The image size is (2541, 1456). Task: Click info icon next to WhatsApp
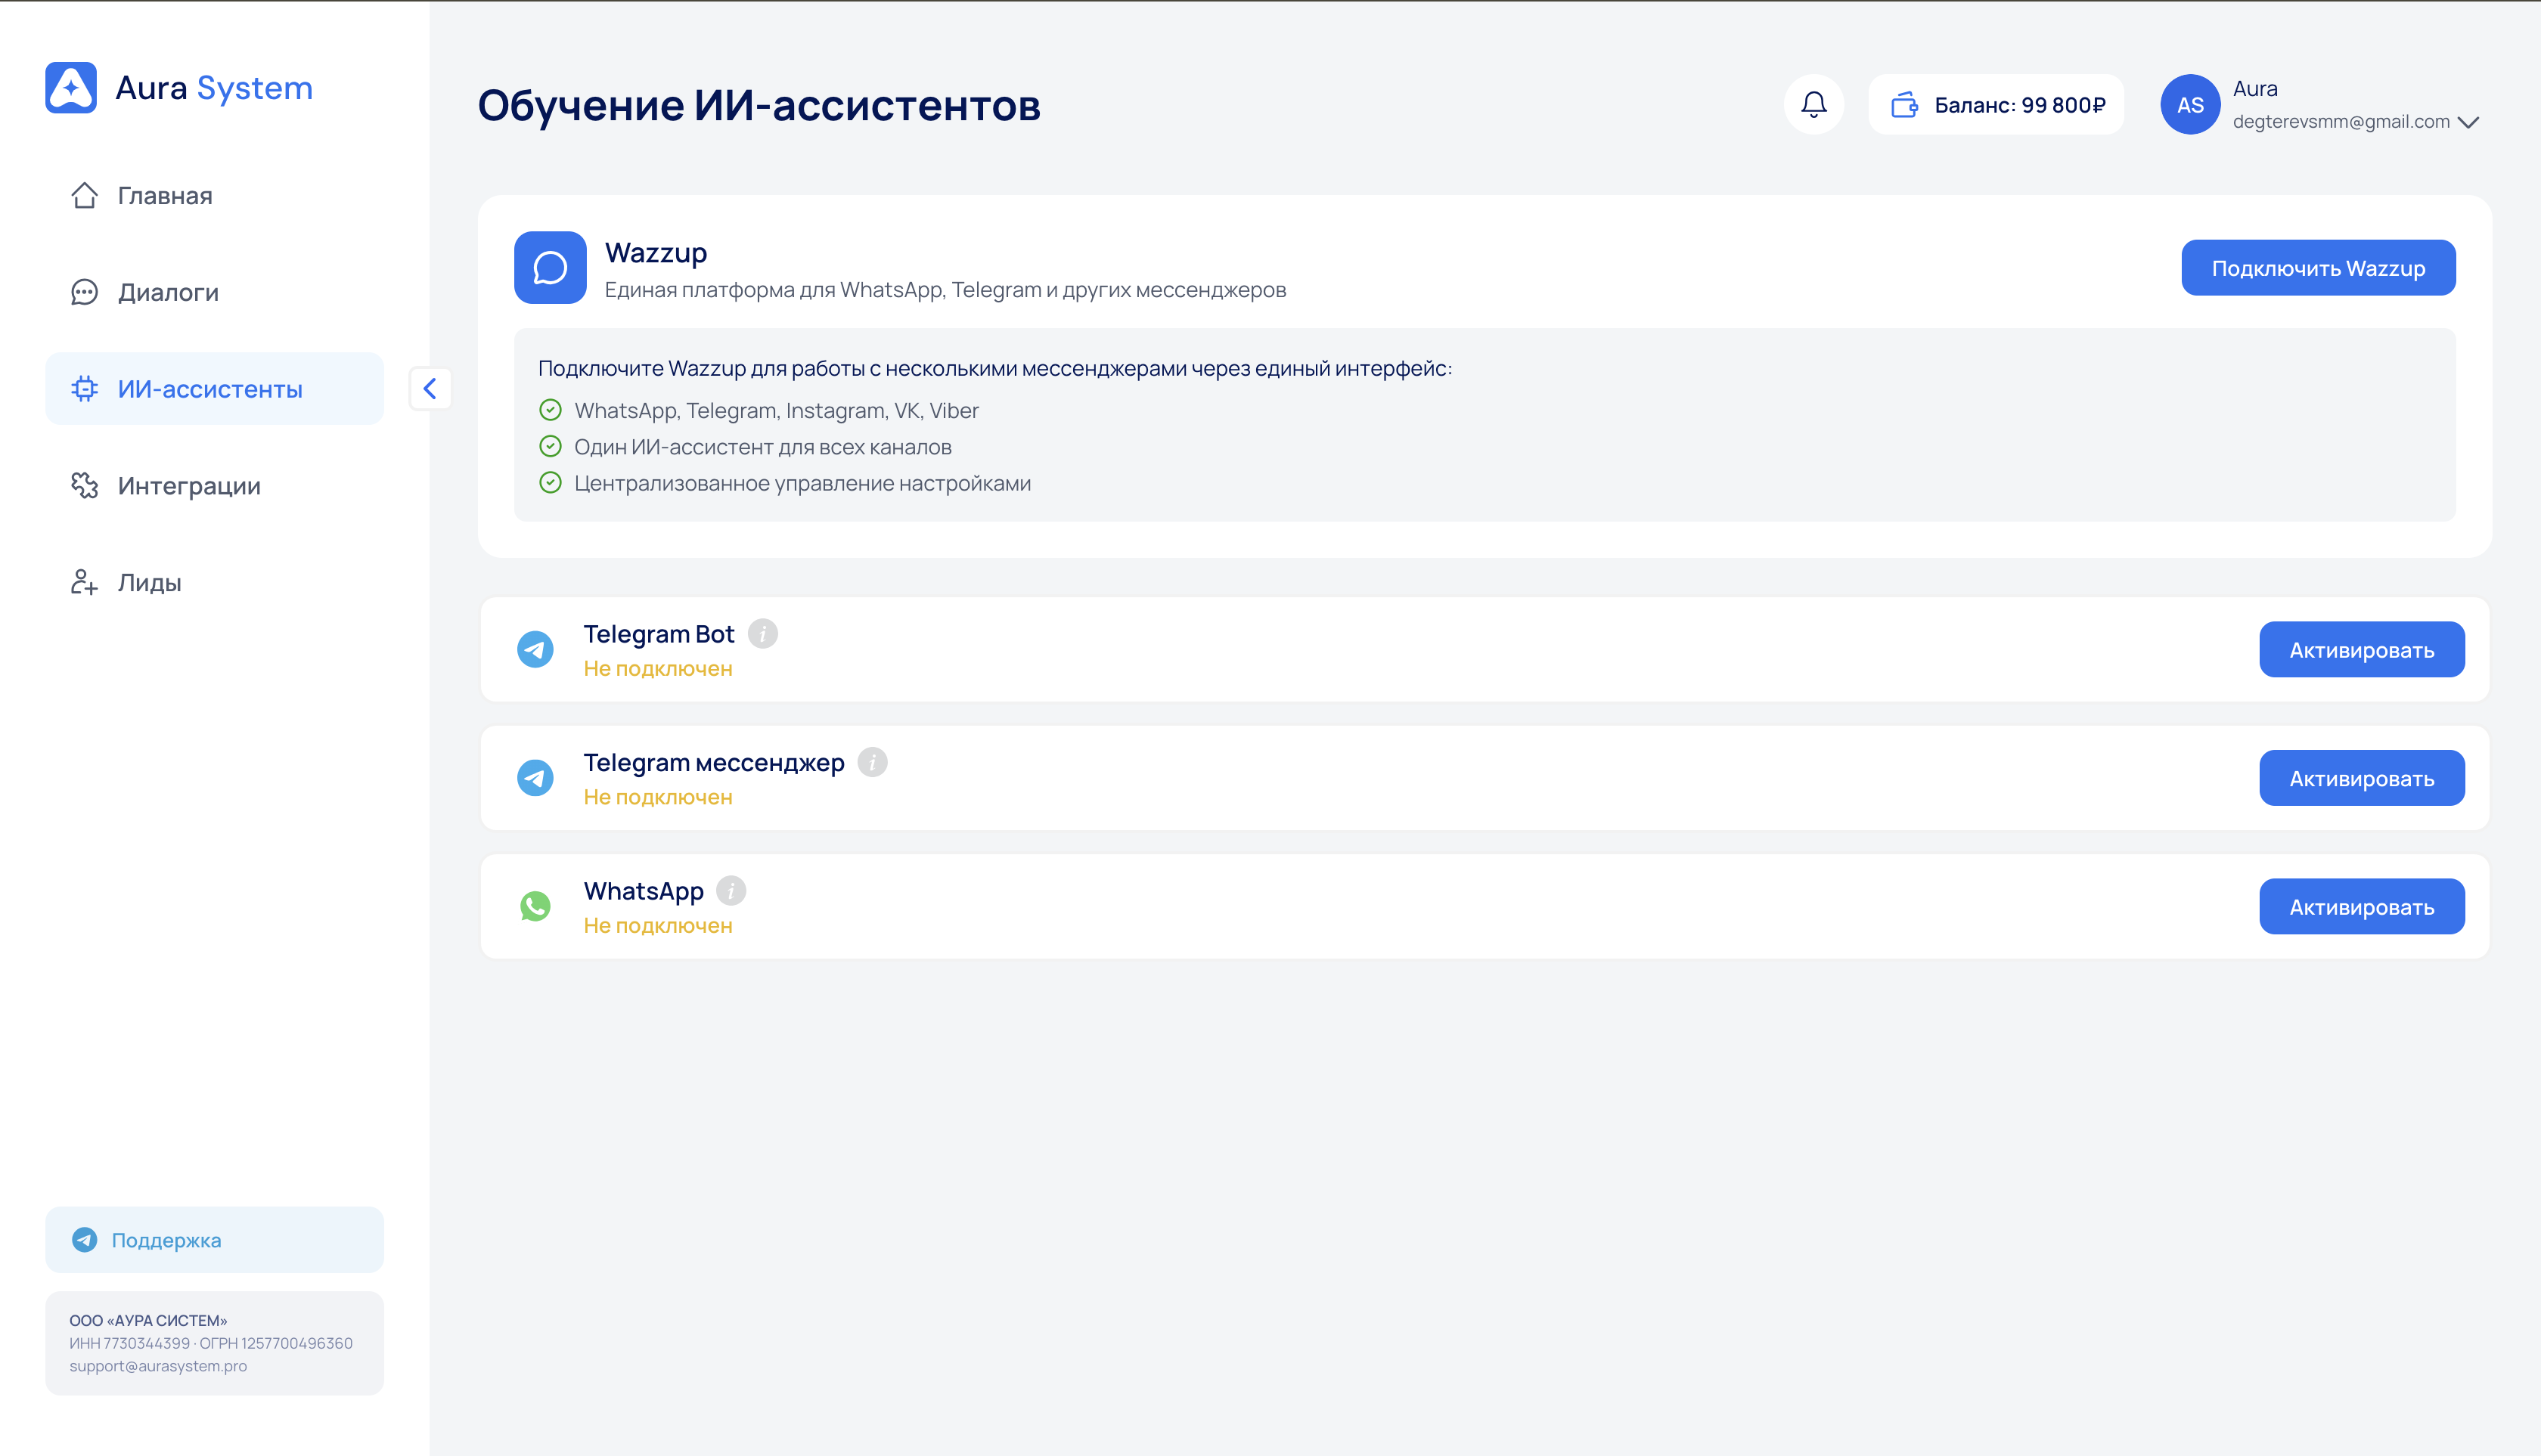(731, 890)
